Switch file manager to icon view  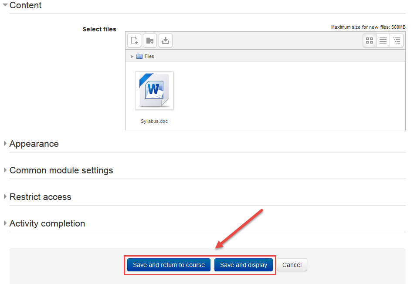pos(370,41)
